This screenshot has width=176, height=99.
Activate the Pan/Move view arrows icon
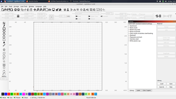35,10
